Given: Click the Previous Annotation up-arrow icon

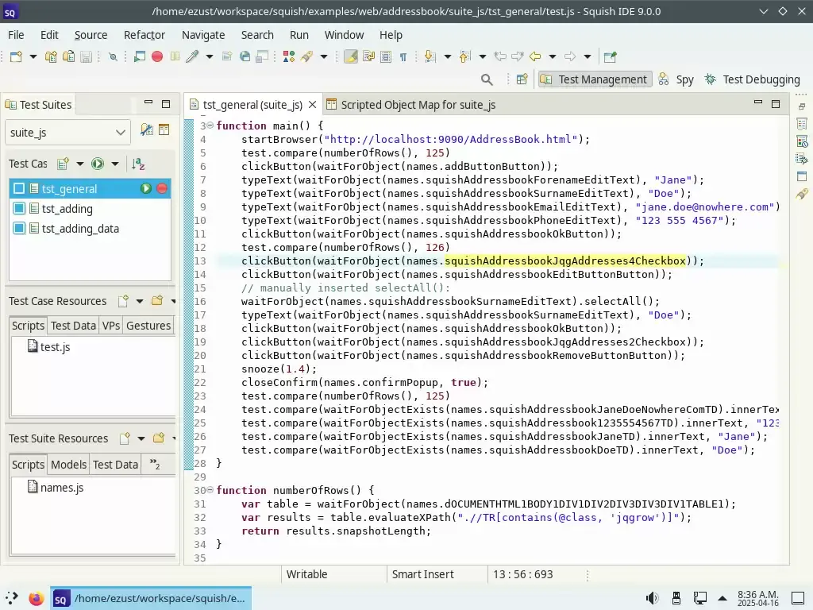Looking at the screenshot, I should point(464,56).
